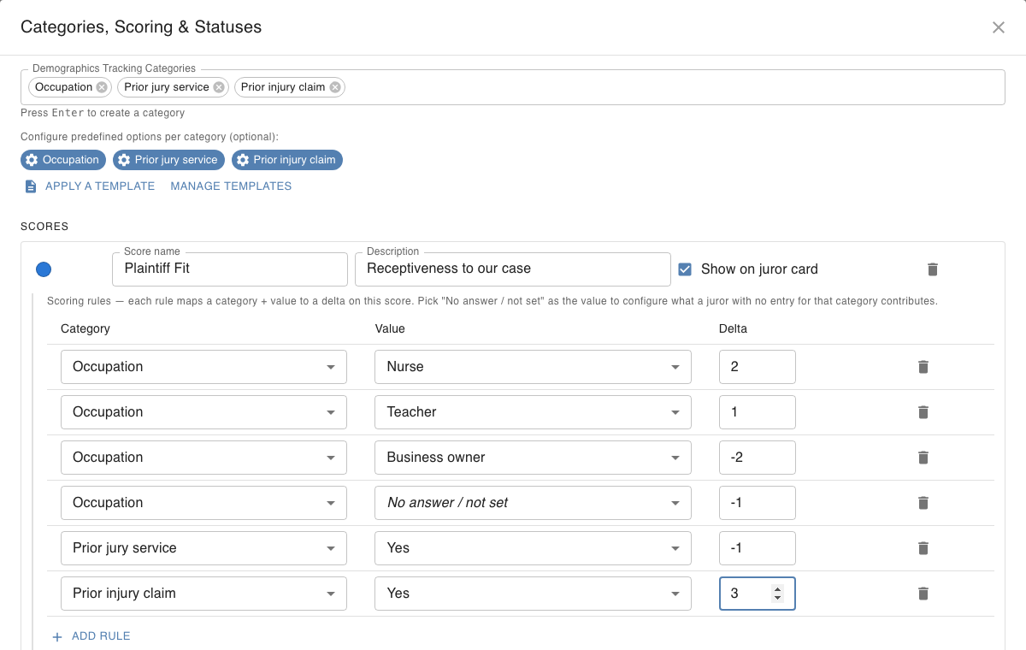The height and width of the screenshot is (650, 1026).
Task: Open Value dropdown in Prior injury claim row
Action: click(533, 594)
